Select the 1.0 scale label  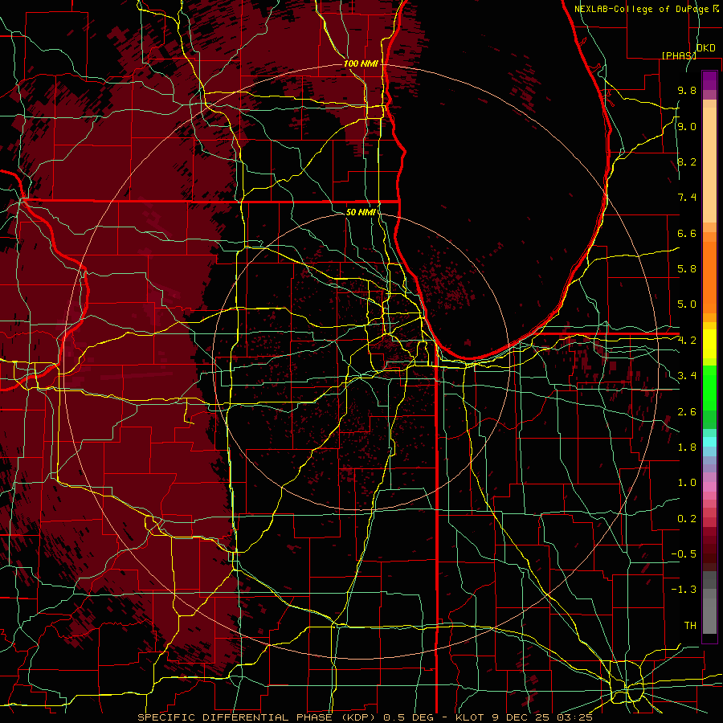tap(687, 483)
